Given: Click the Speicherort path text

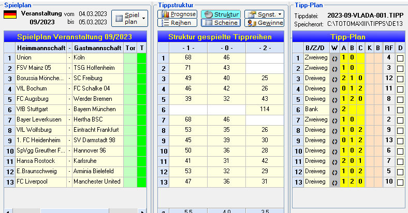Looking at the screenshot, I should [366, 24].
